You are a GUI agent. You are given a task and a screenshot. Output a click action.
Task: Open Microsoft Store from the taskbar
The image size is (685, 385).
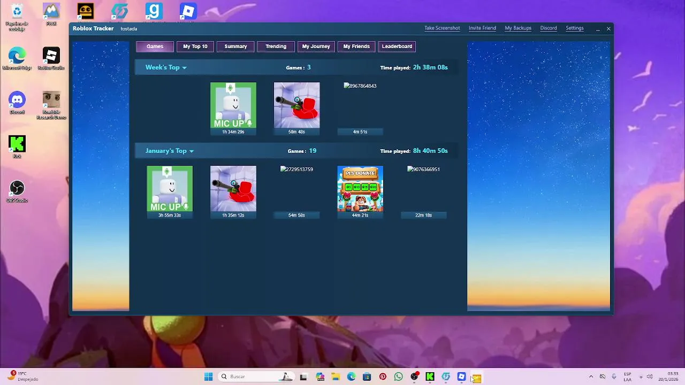coord(367,377)
